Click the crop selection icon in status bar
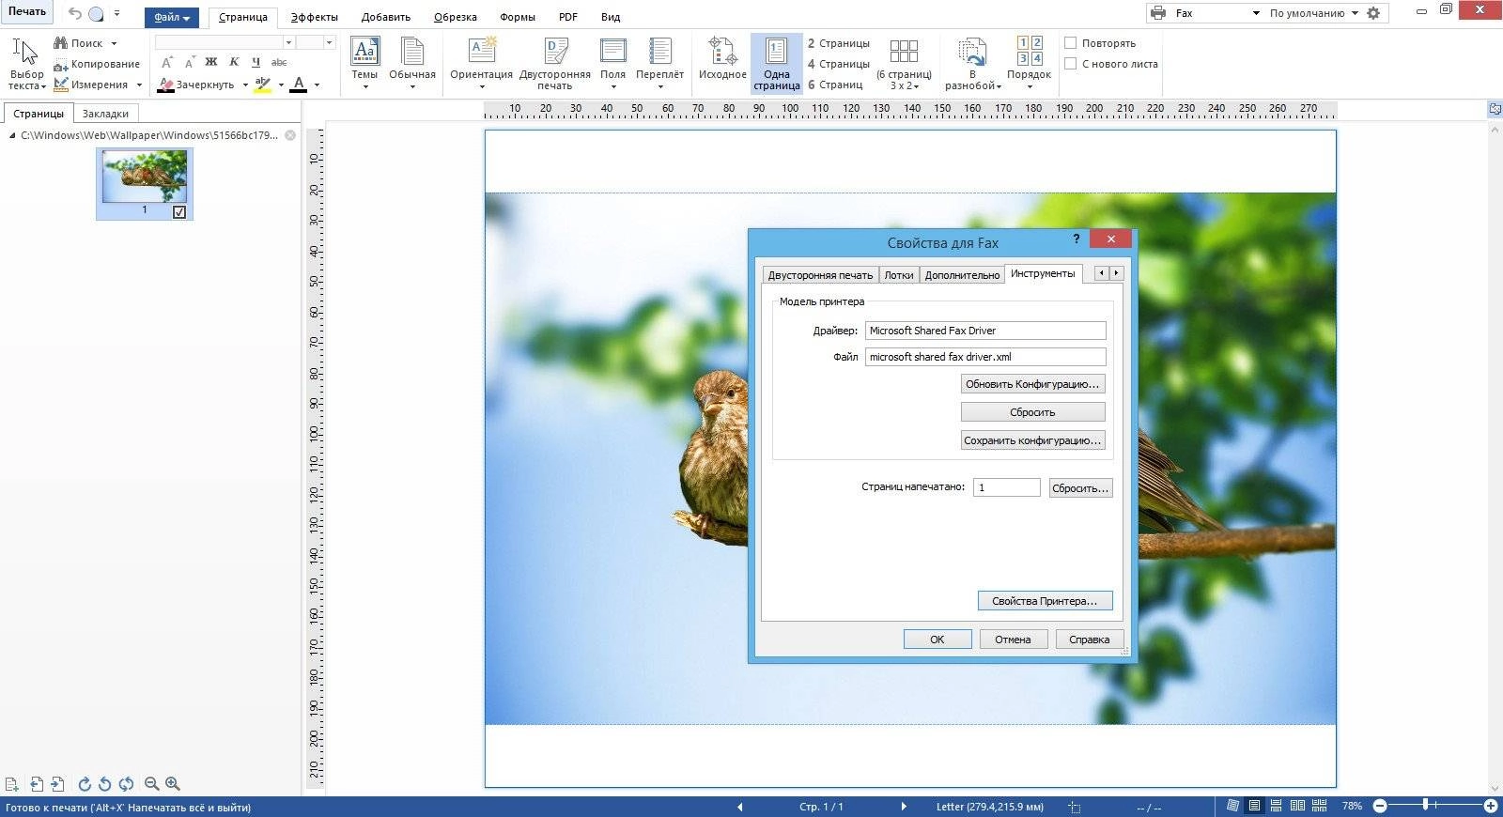 1075,808
